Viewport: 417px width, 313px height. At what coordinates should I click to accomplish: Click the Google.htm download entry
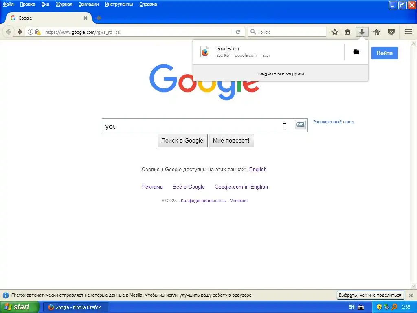click(269, 52)
